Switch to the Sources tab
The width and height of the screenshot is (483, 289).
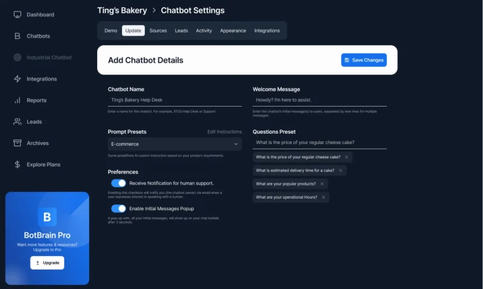click(x=158, y=31)
